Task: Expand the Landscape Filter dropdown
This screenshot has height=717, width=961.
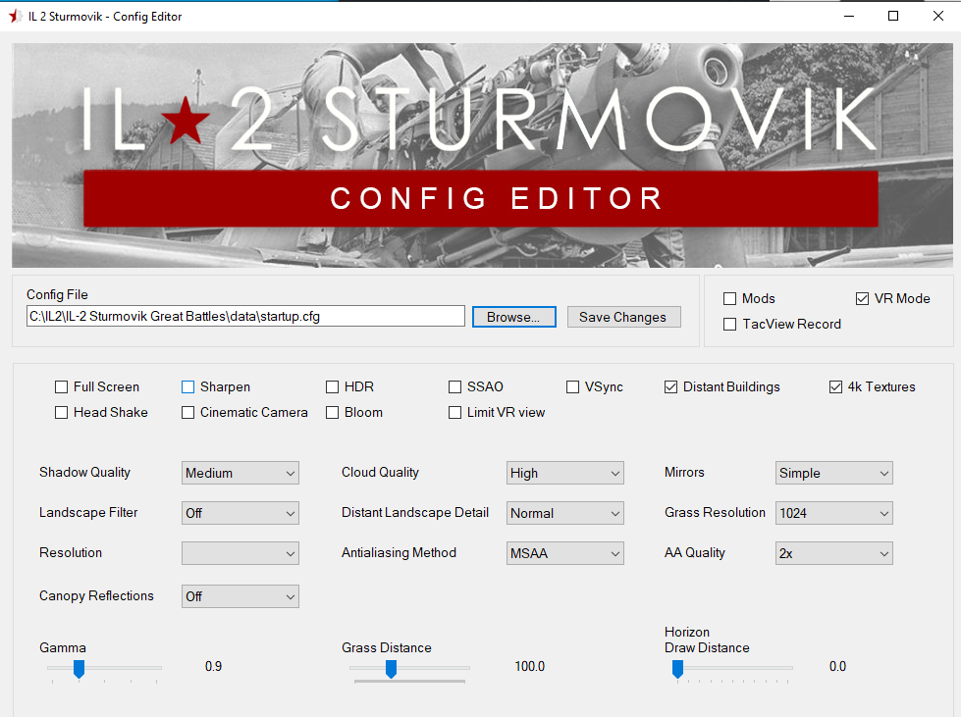Action: pos(240,513)
